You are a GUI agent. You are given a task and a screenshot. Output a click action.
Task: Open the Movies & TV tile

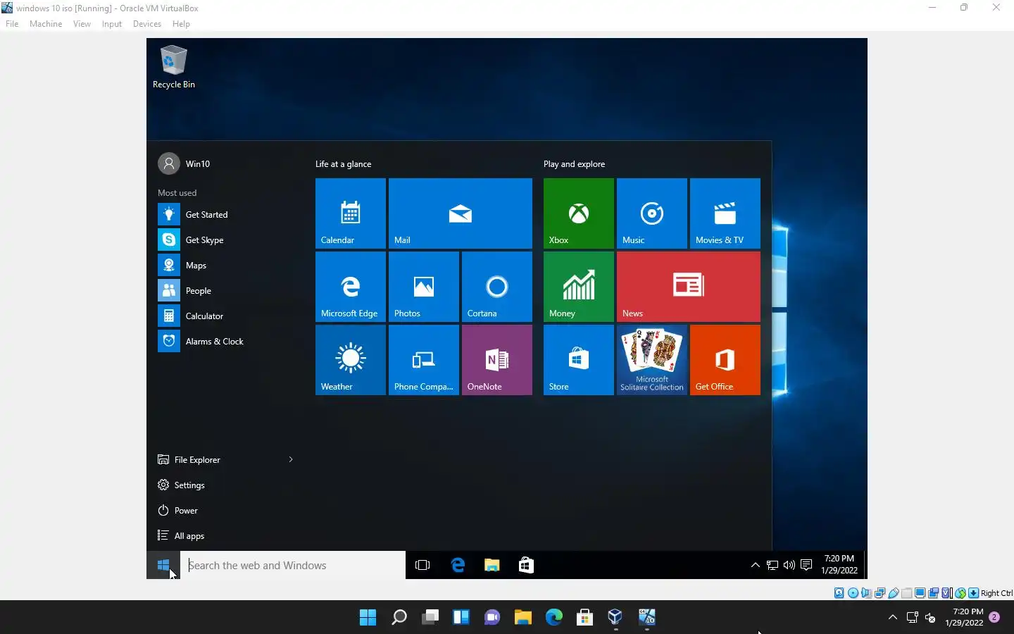tap(725, 213)
